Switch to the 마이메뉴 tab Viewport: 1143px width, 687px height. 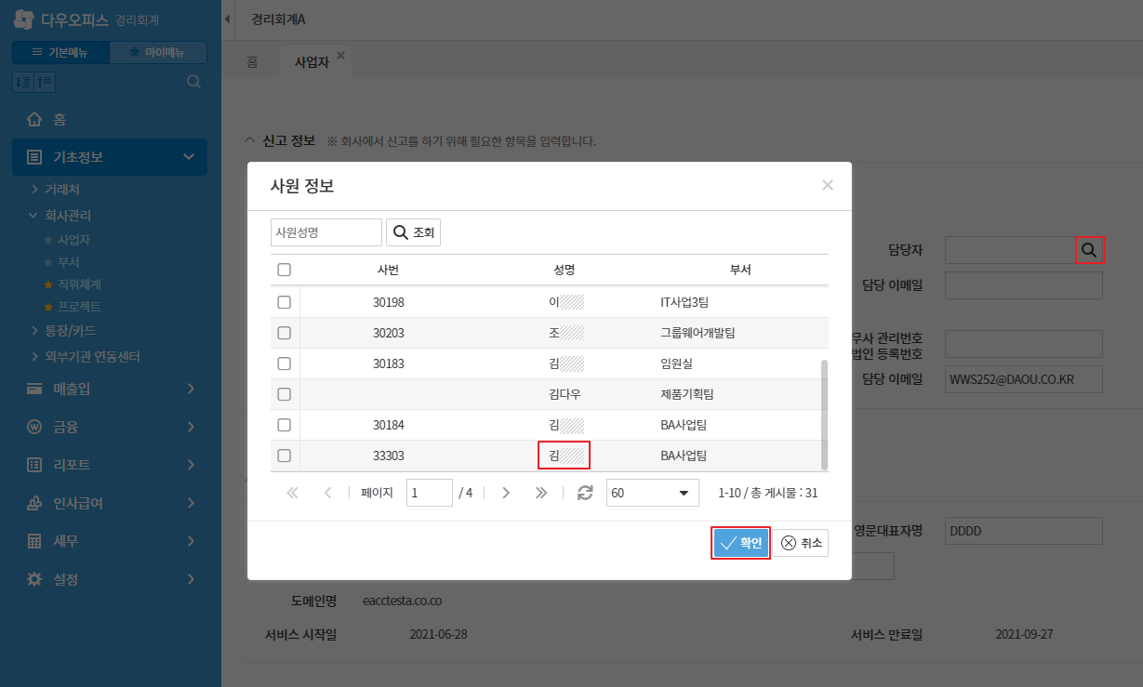tap(157, 53)
